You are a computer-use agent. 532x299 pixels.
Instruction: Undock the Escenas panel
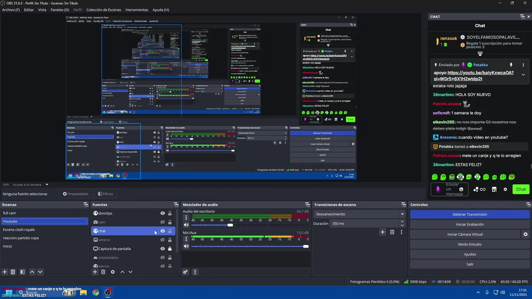(x=86, y=205)
